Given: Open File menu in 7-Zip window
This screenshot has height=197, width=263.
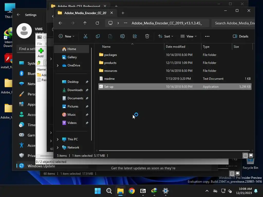Looking at the screenshot, I should pyautogui.click(x=40, y=44).
